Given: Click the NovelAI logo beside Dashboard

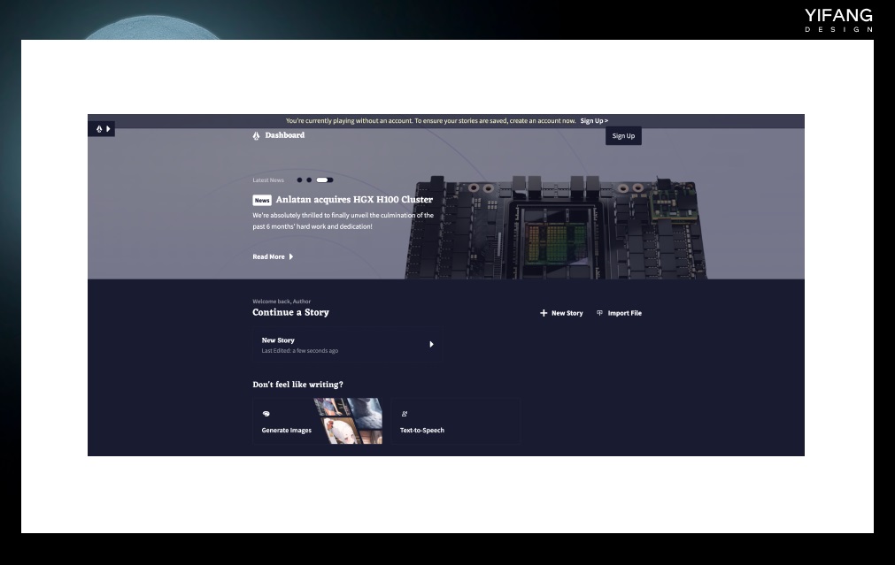Looking at the screenshot, I should [x=257, y=135].
